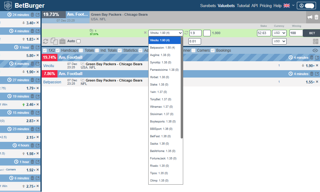
Task: Trash the 7.86% Am. Football row
Action: pos(312,74)
